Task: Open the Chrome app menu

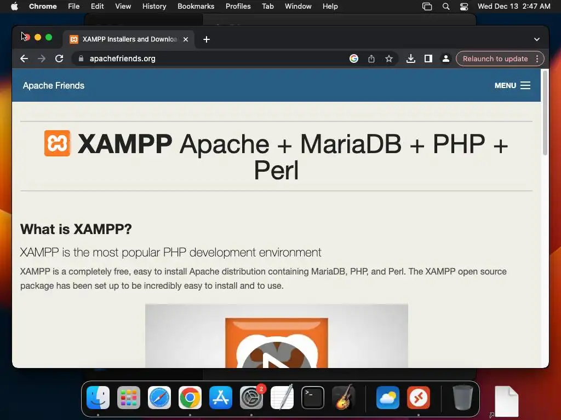Action: pos(43,7)
